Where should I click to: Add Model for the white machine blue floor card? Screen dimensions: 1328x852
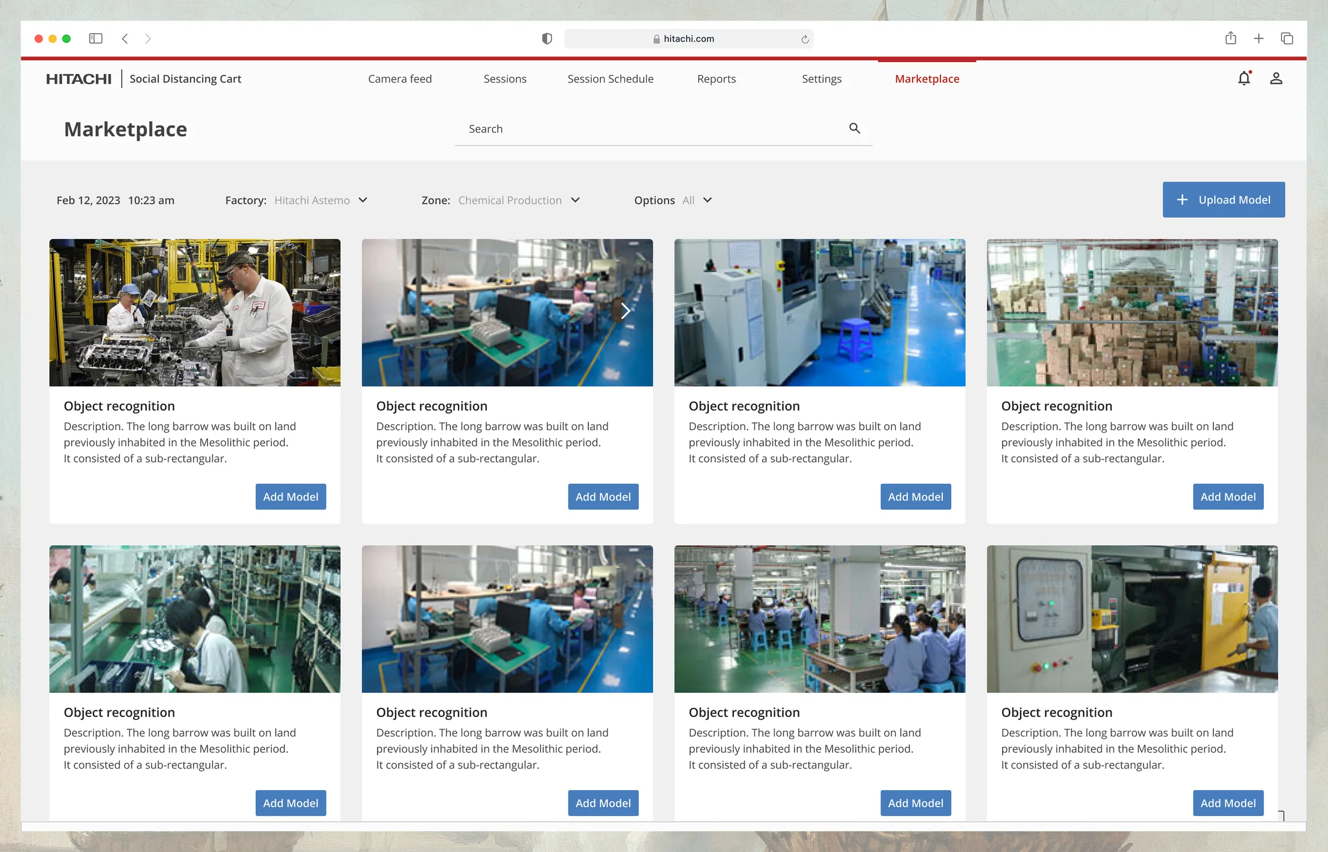pyautogui.click(x=916, y=497)
